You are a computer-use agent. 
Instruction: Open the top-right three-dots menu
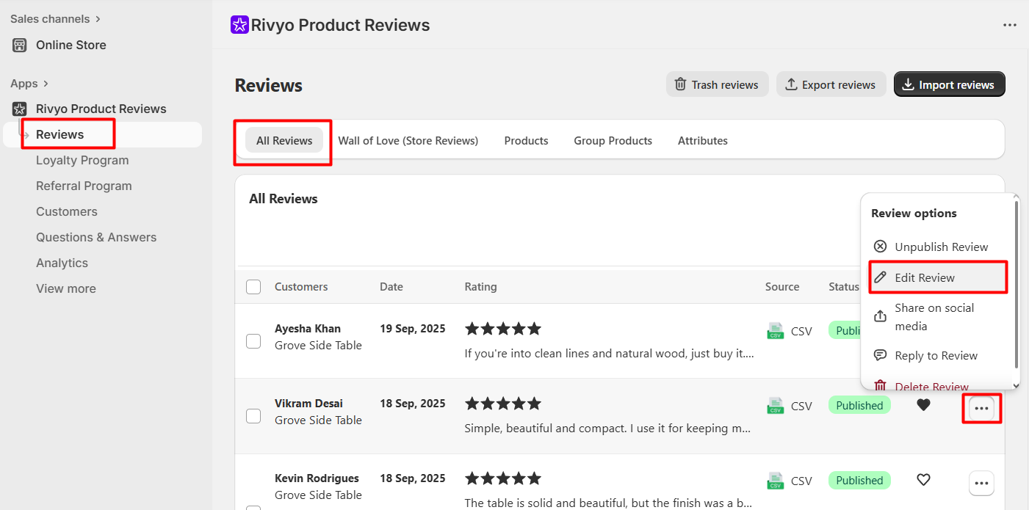coord(1010,25)
